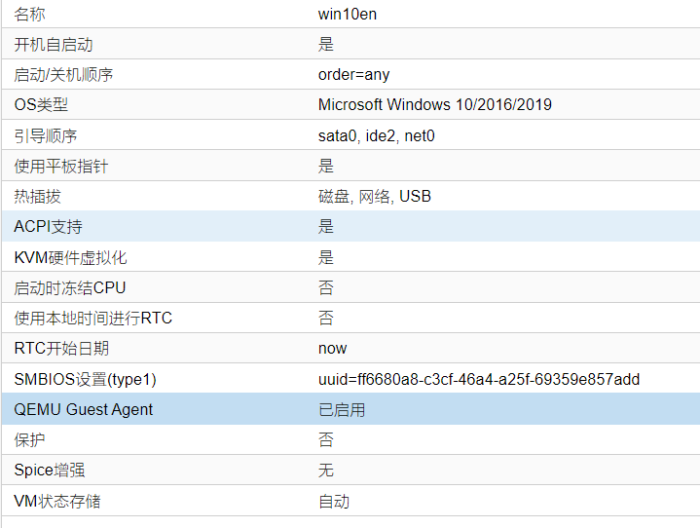700x528 pixels.
Task: Select the 名称 win10en row
Action: [x=350, y=14]
